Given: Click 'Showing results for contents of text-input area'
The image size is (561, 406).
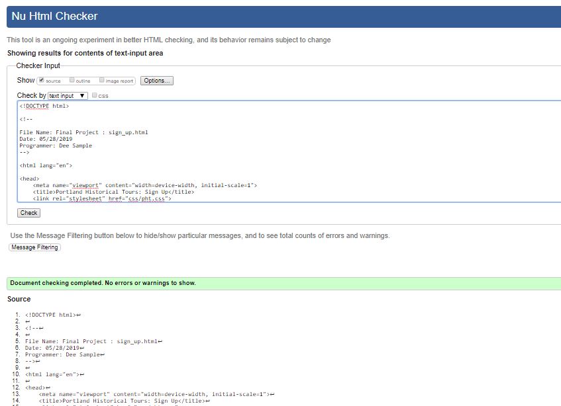Looking at the screenshot, I should coord(85,53).
